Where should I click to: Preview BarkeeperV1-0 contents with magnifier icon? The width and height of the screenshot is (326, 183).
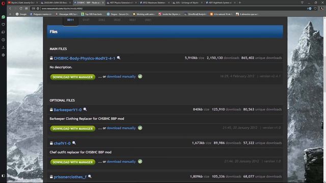[x=85, y=109]
